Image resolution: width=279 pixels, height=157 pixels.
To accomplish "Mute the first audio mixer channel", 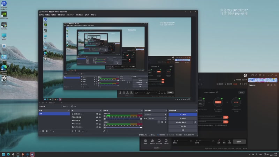I will click(105, 119).
